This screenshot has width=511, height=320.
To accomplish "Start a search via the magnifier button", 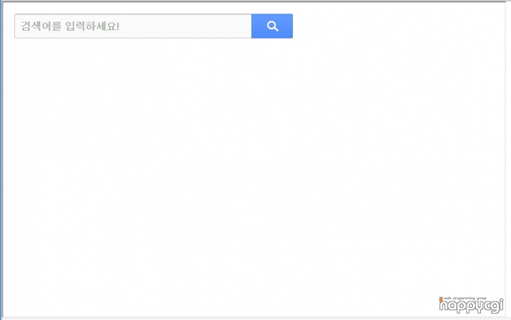I will 272,26.
